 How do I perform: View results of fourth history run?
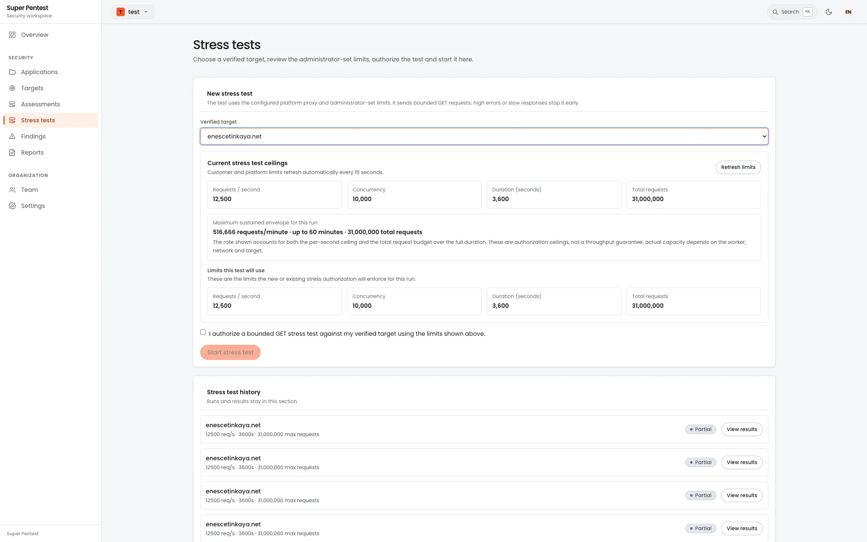pos(742,528)
